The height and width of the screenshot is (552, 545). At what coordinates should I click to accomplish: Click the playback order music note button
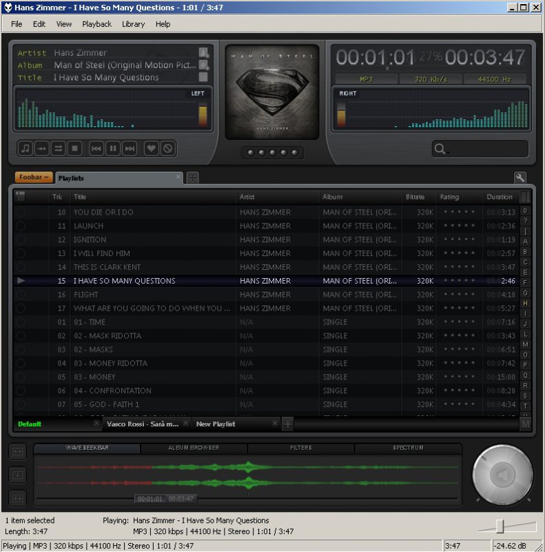coord(25,148)
